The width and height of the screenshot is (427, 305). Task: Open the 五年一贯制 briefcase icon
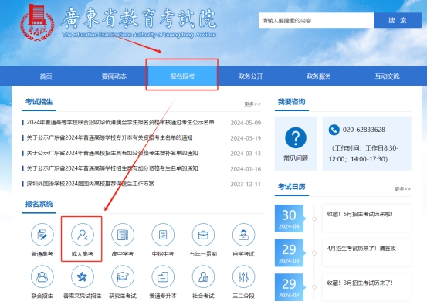(203, 235)
